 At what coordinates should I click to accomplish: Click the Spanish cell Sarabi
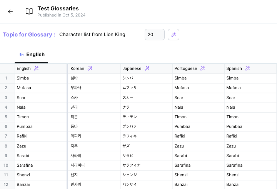tap(250, 156)
